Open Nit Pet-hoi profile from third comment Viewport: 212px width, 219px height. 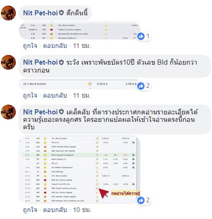click(x=40, y=112)
